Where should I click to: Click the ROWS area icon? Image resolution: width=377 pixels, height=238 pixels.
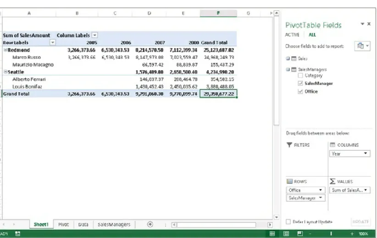289,181
